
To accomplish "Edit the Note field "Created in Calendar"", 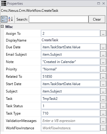I will [71, 62].
